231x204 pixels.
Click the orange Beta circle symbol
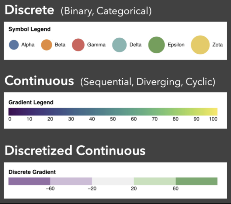47,45
